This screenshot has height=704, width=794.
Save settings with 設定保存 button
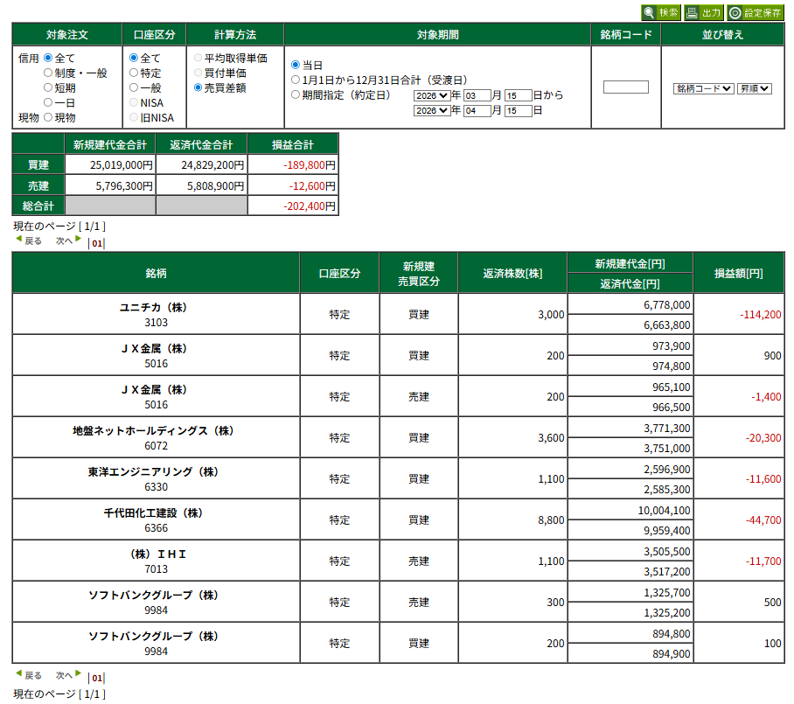click(755, 12)
